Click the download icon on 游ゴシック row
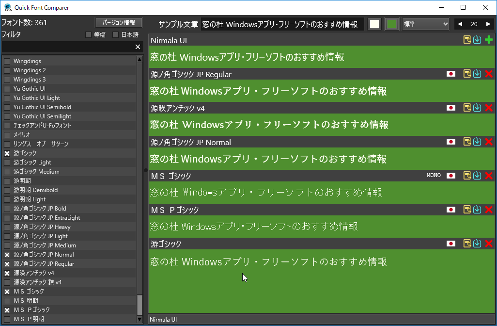This screenshot has width=497, height=326. click(x=477, y=244)
